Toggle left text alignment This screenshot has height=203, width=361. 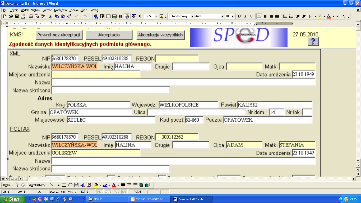tap(259, 16)
